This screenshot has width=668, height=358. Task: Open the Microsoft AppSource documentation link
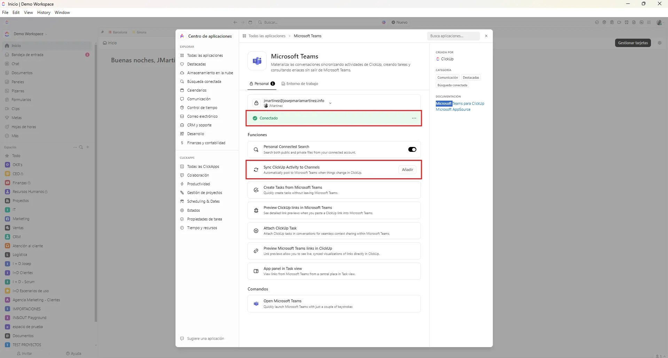pyautogui.click(x=453, y=109)
